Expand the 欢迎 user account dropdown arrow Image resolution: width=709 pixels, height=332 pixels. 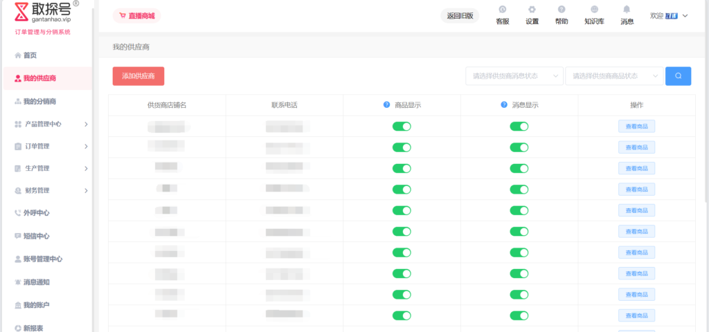[x=685, y=16]
